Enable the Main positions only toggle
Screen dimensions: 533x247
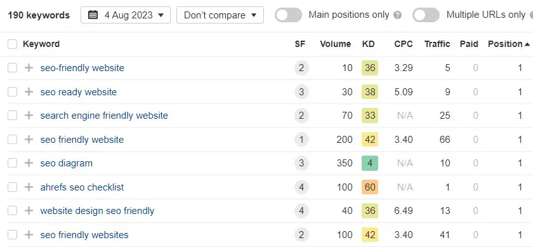coord(288,15)
